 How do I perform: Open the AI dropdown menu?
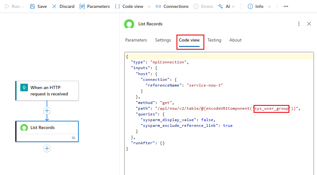234,7
